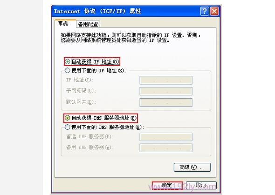This screenshot has width=275, height=195.
Task: Close the TCP/IP properties dialog
Action: pos(214,11)
